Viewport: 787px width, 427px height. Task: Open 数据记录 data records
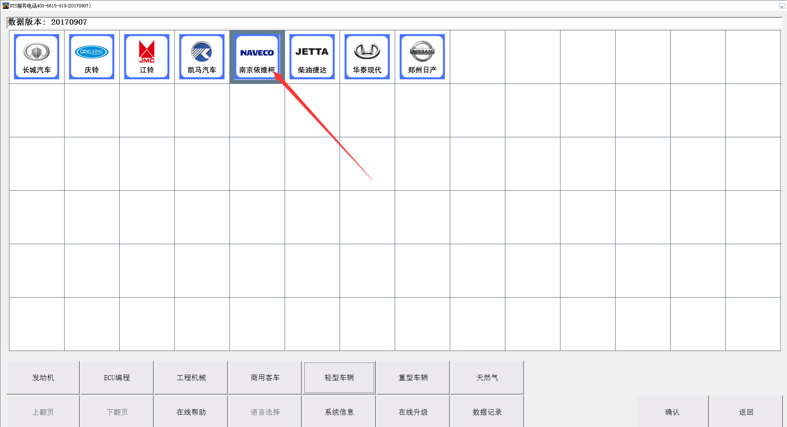coord(487,412)
